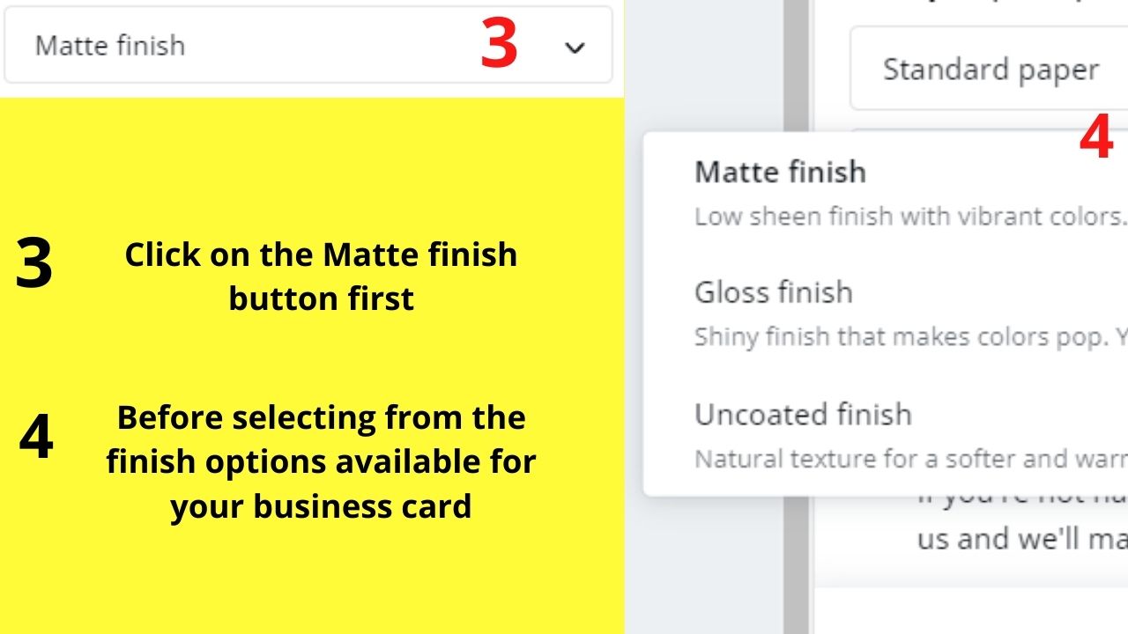
Task: Select Matte finish in the options list
Action: tap(780, 171)
